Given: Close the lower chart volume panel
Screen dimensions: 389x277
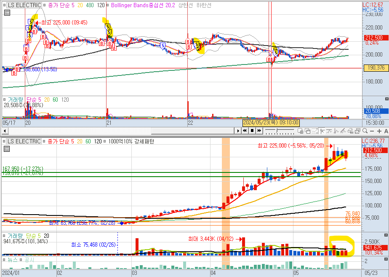Looking at the screenshot, I should coord(386,235).
